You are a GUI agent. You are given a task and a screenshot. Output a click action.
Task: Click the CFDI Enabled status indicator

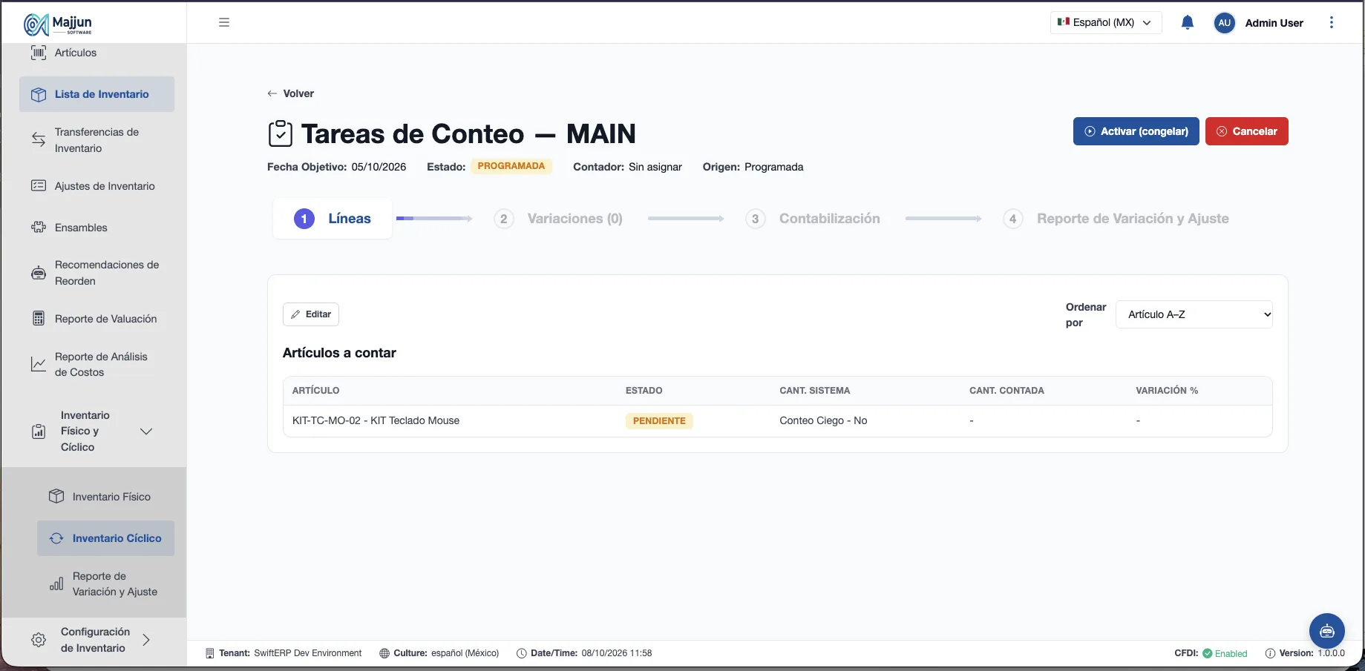(x=1211, y=653)
